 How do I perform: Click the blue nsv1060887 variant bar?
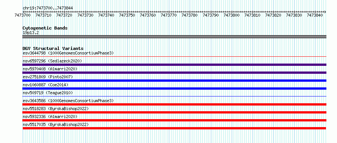coord(174,89)
